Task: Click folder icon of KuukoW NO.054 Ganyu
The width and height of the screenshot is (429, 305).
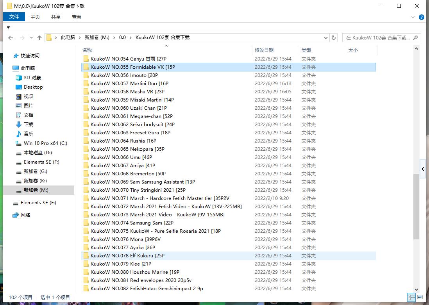Action: 86,59
